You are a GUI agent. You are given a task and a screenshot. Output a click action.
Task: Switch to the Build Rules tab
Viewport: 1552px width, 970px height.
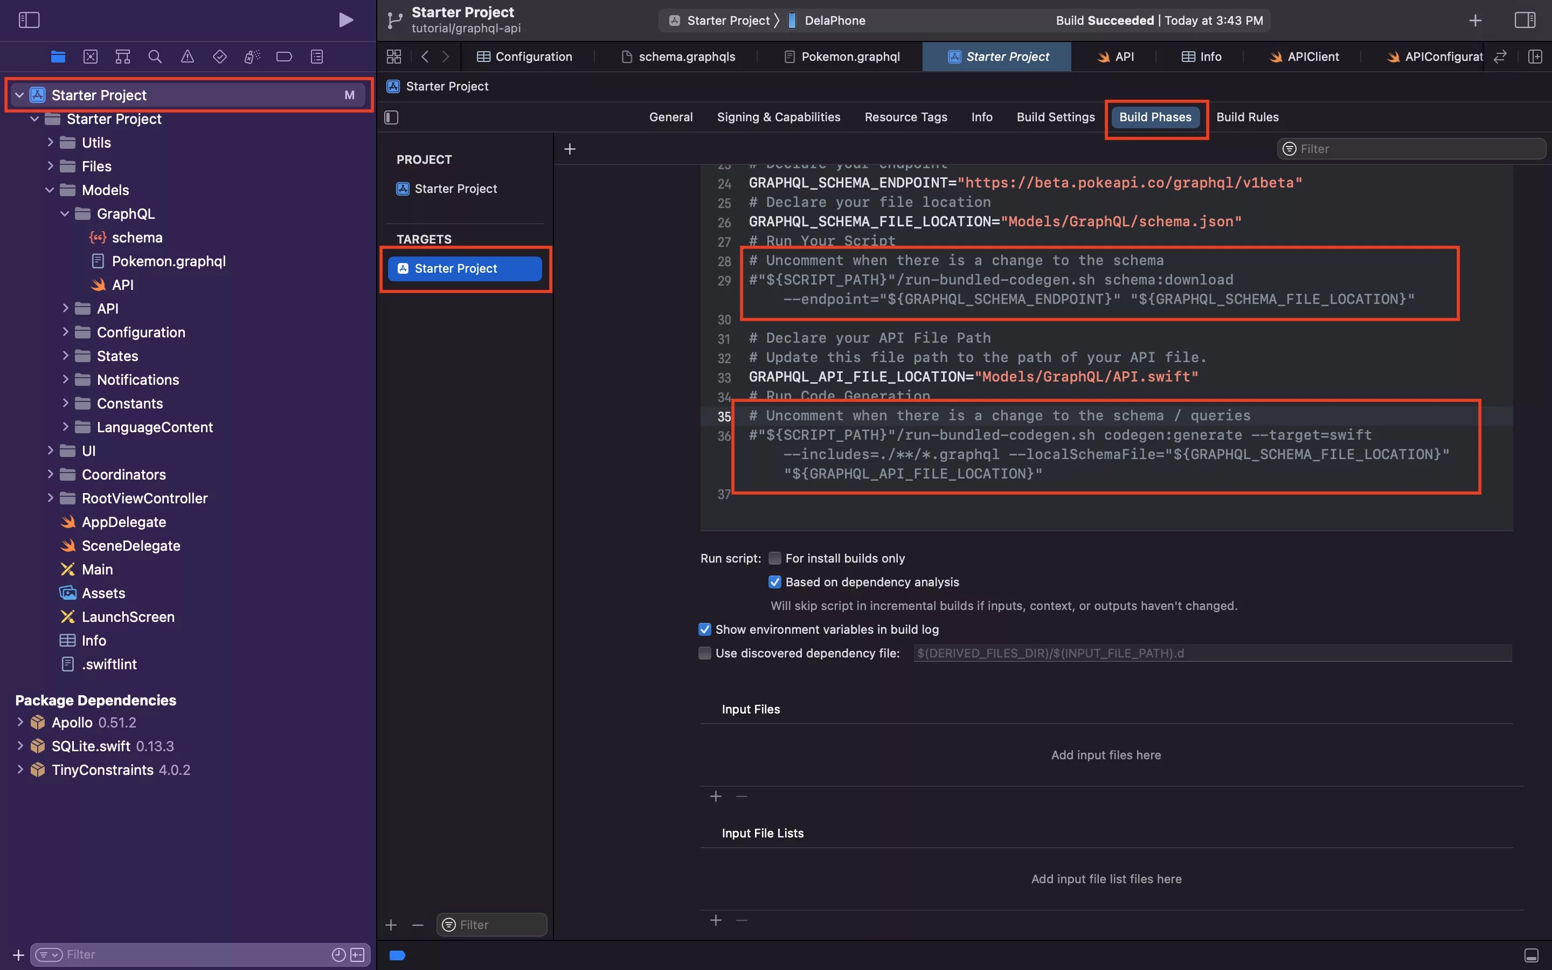point(1247,117)
